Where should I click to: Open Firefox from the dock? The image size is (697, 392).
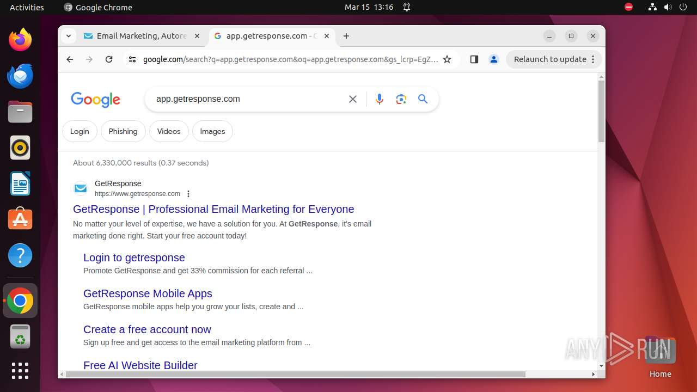coord(20,40)
